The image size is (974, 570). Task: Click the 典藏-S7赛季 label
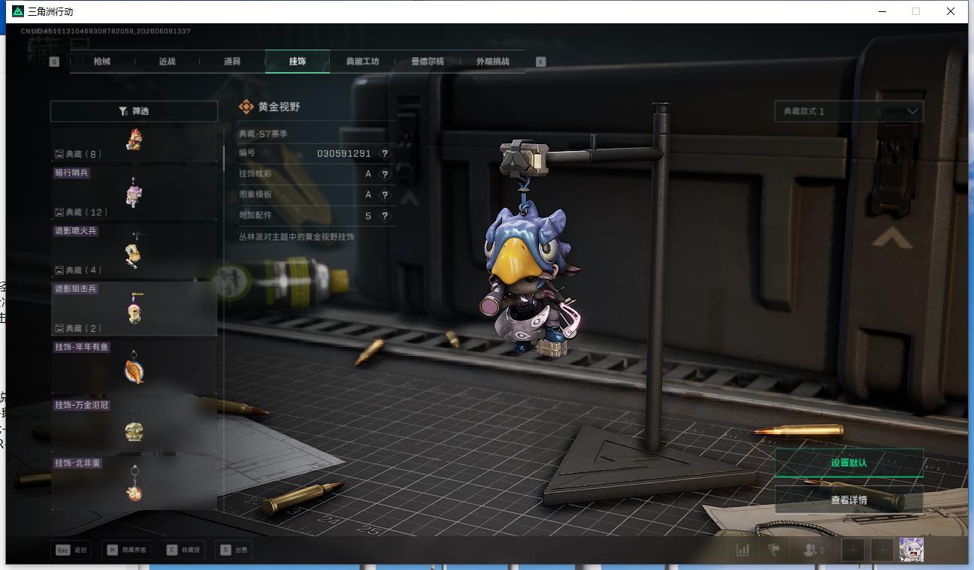coord(263,134)
